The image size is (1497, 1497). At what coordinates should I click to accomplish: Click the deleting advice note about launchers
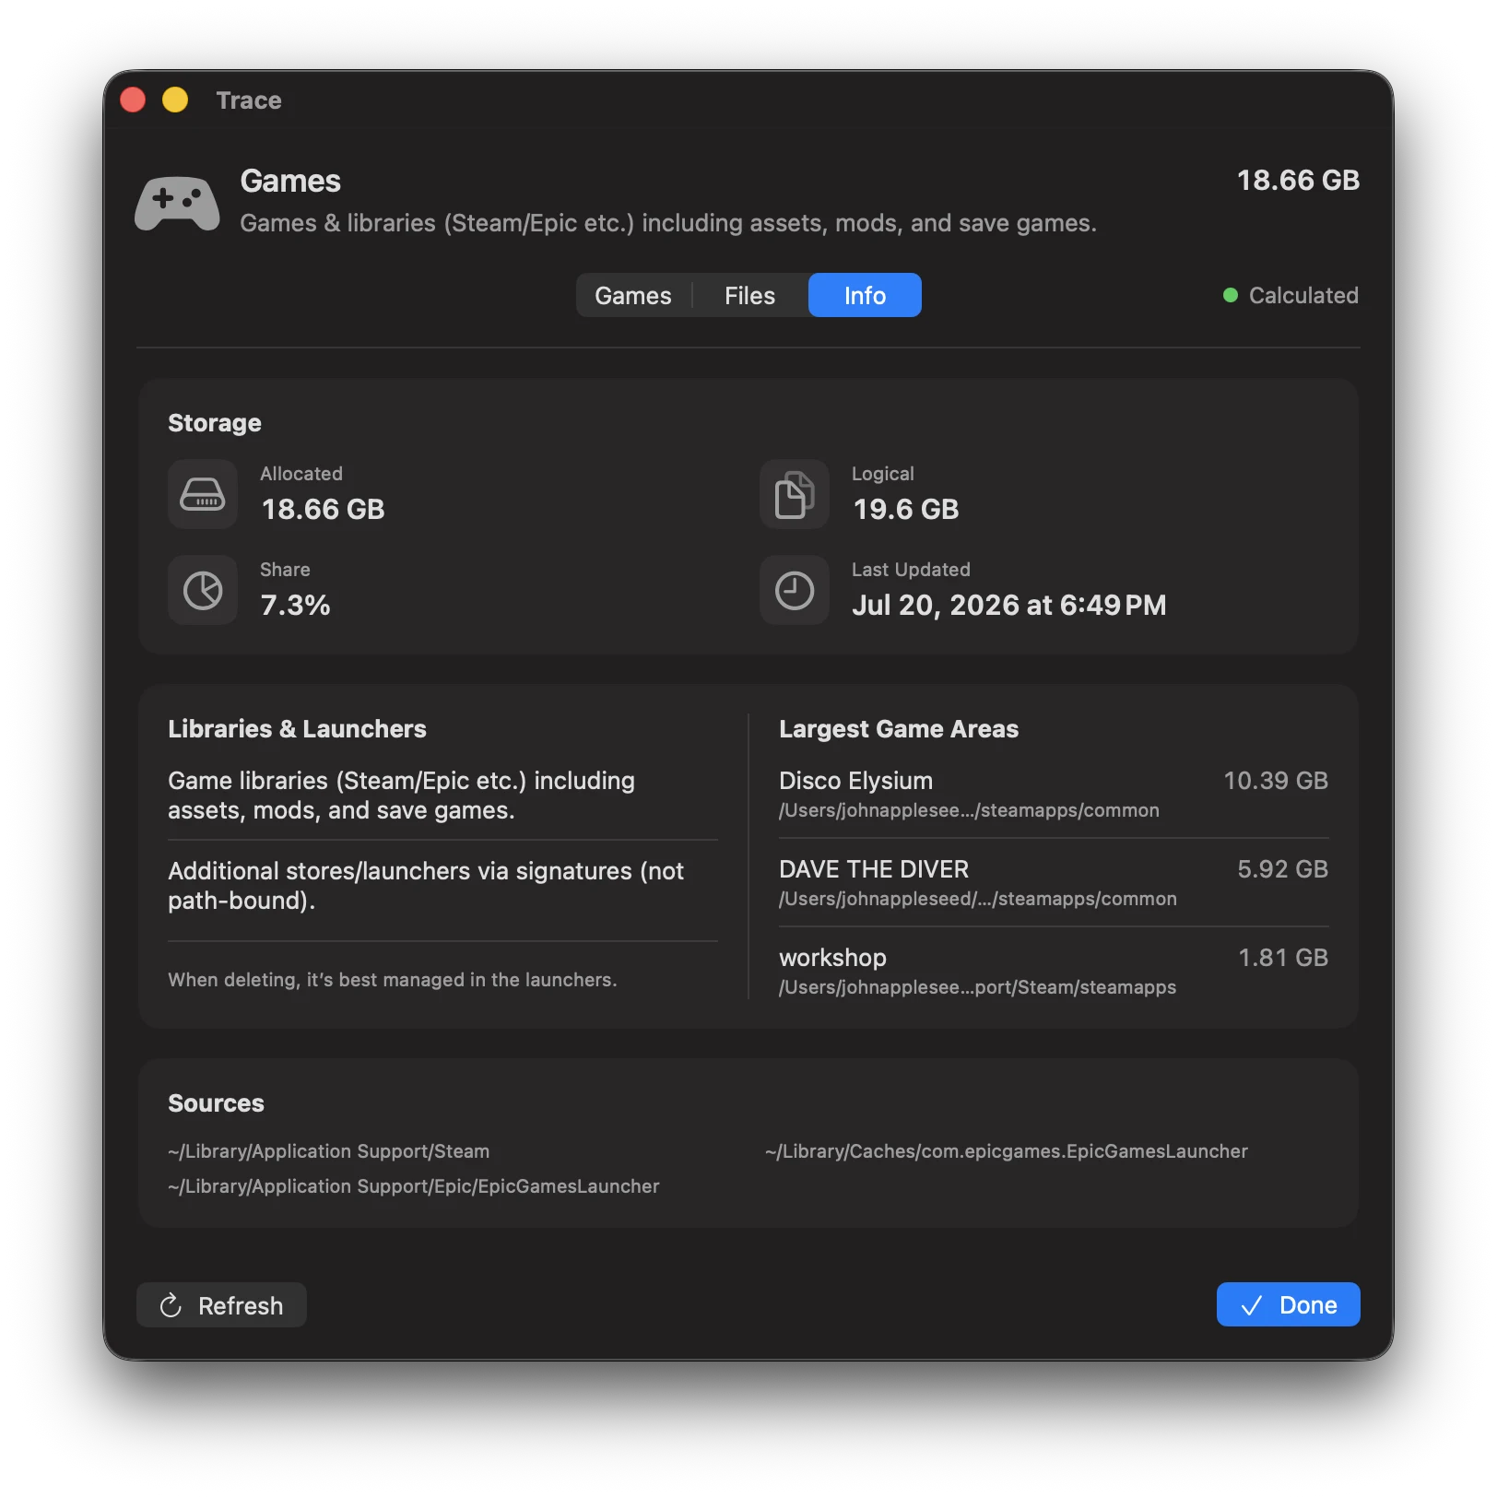(393, 980)
